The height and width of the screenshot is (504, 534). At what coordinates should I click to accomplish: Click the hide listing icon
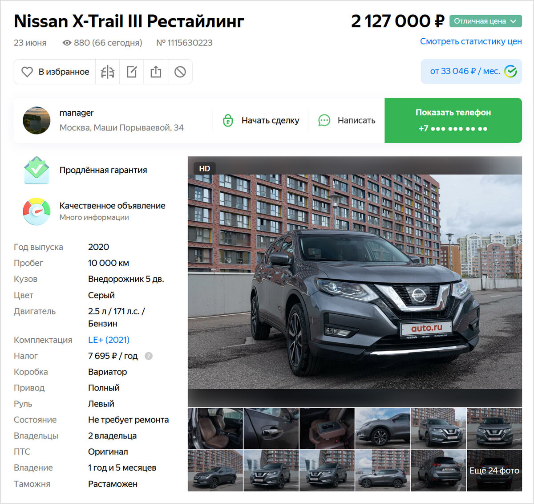180,72
